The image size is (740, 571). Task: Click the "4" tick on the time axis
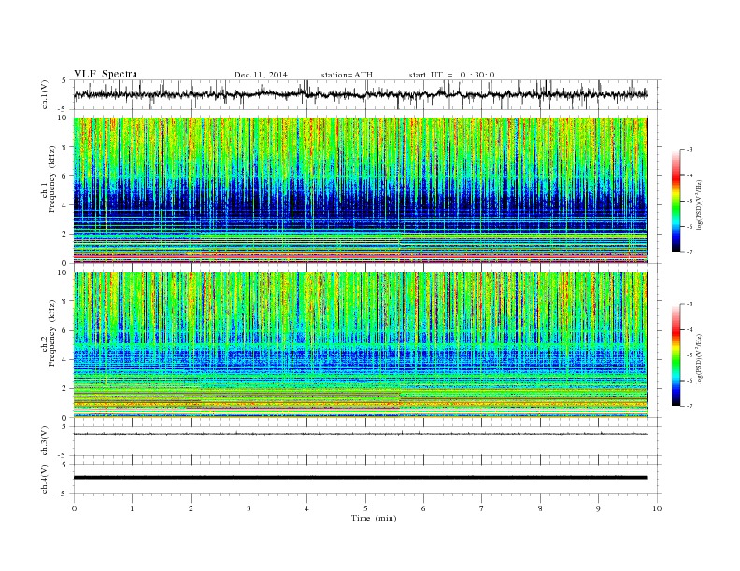(x=306, y=508)
